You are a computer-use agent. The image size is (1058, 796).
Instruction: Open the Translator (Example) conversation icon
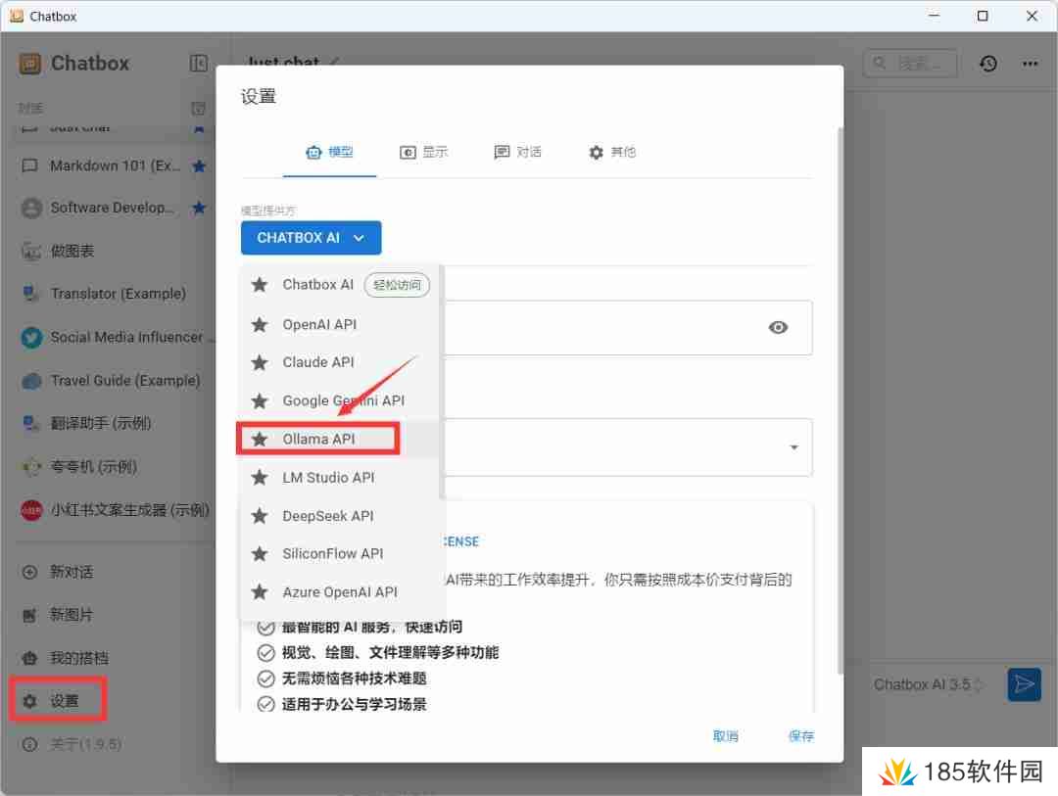28,294
